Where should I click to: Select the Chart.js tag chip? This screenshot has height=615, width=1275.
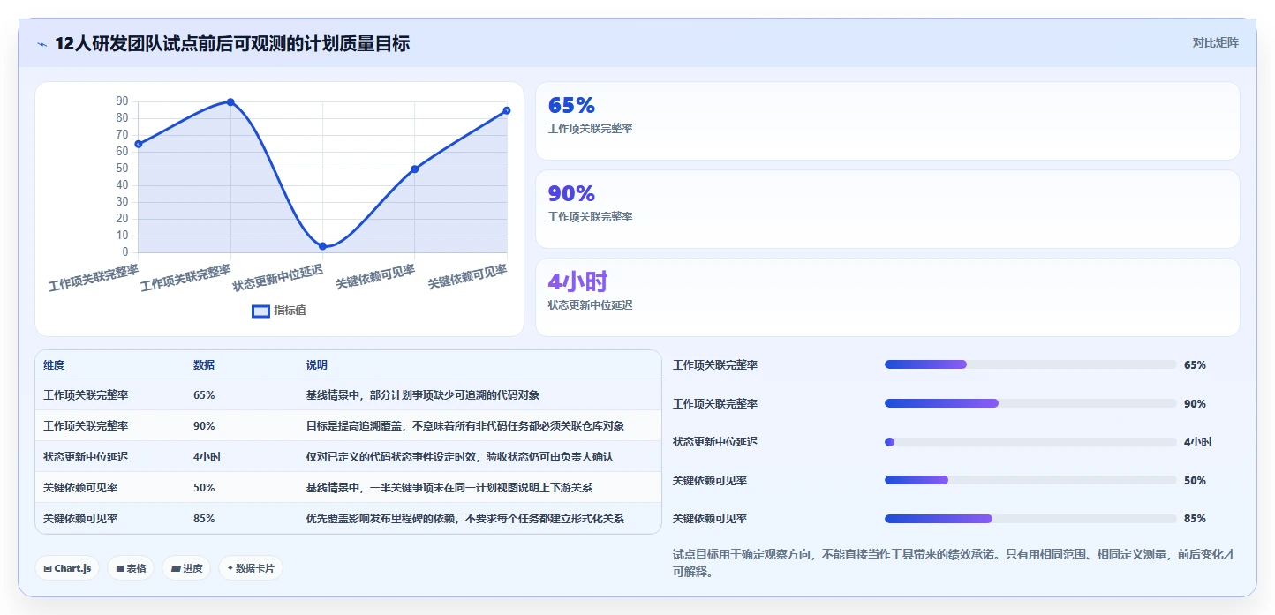click(x=67, y=568)
